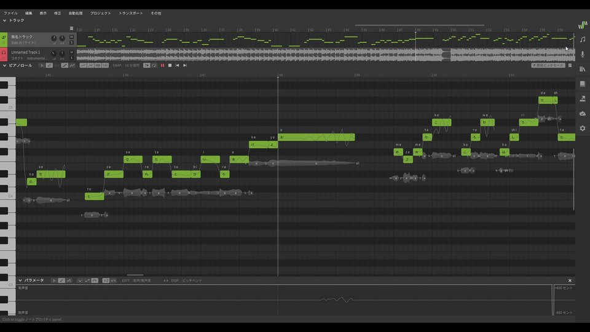Click the piano roll link tool icon
Image resolution: width=590 pixels, height=332 pixels.
coord(57,66)
